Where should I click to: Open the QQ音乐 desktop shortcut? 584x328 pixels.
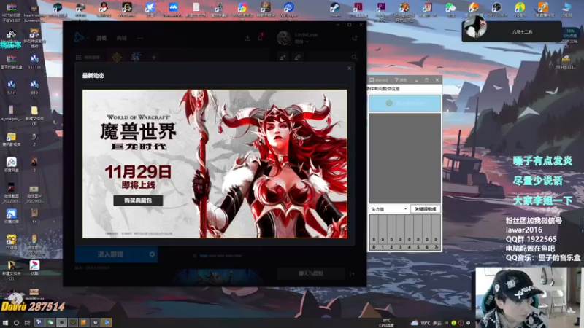click(520, 9)
